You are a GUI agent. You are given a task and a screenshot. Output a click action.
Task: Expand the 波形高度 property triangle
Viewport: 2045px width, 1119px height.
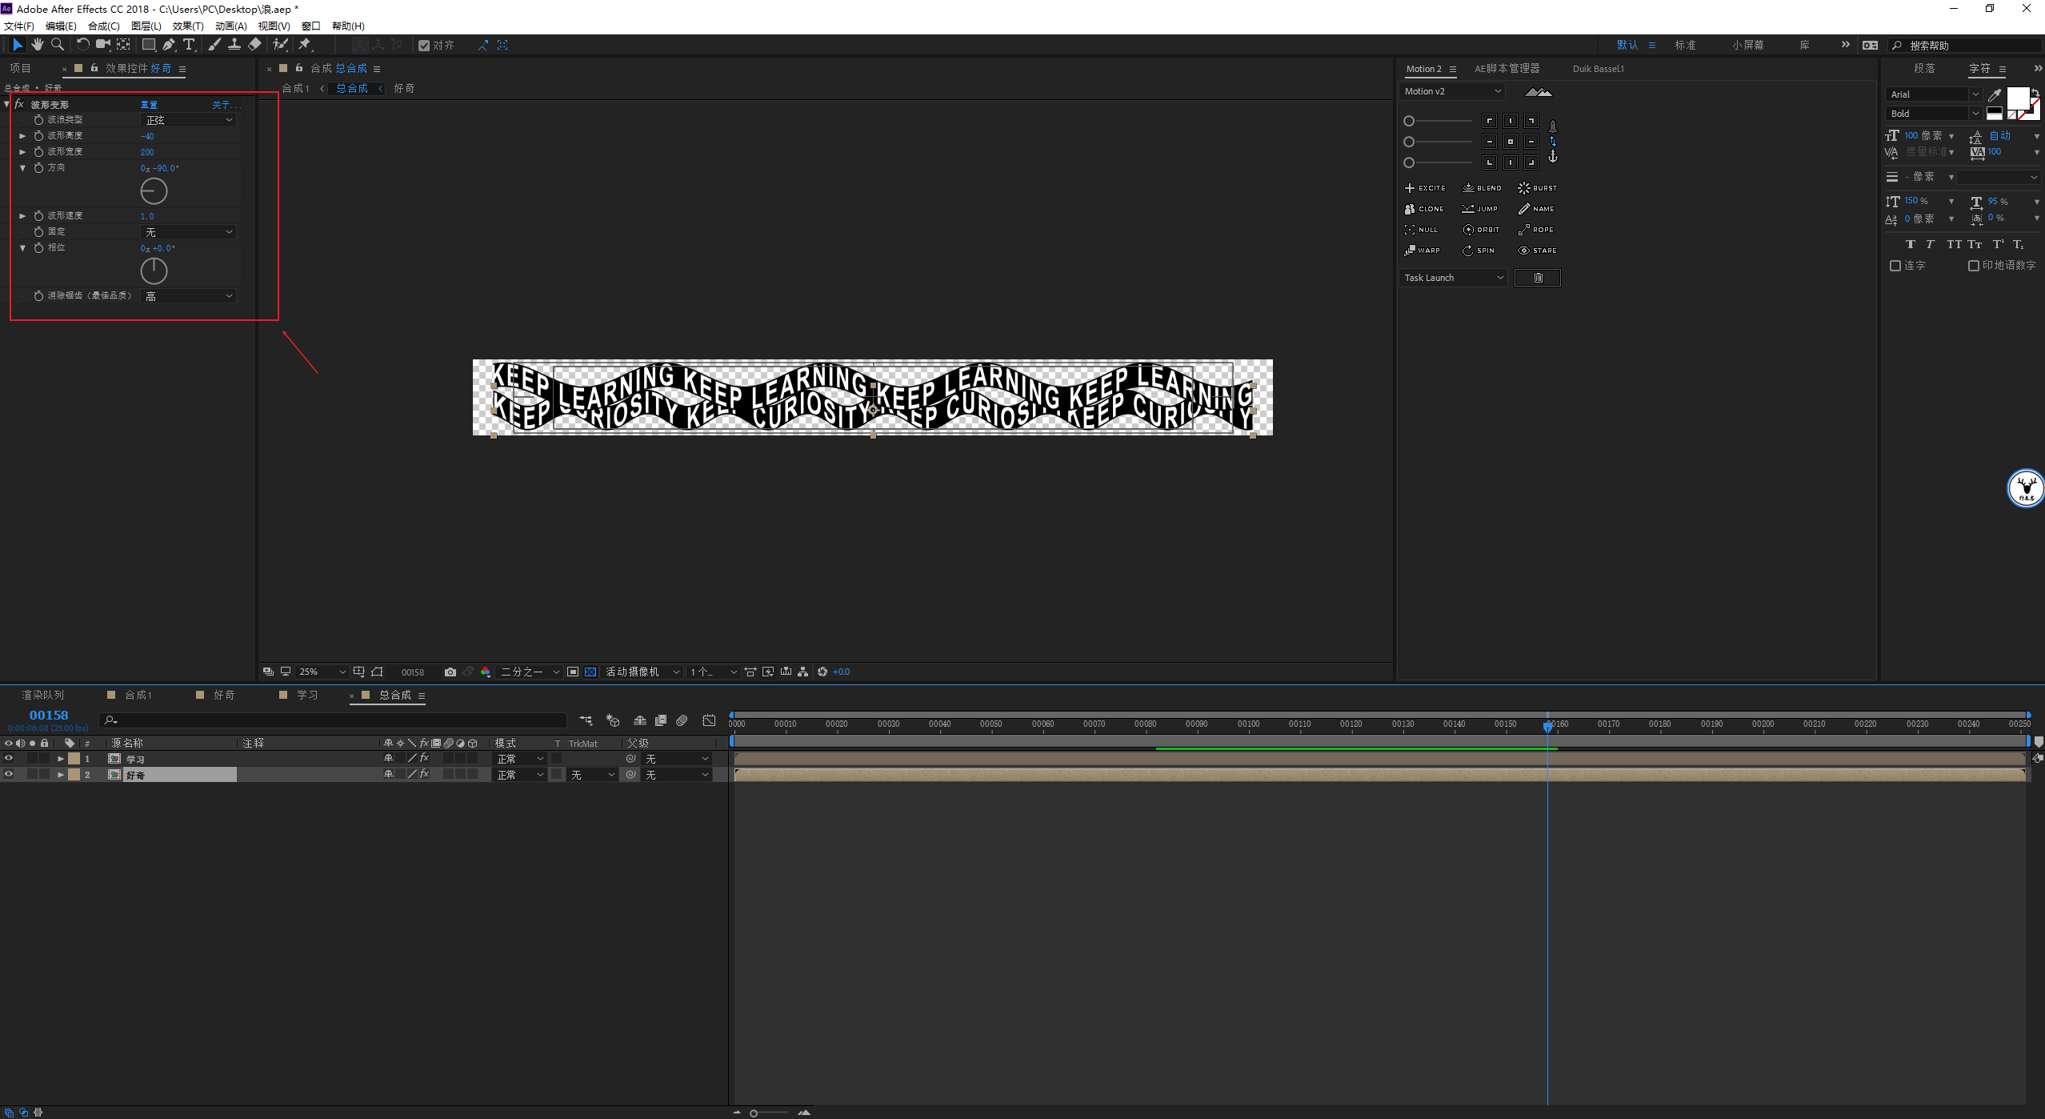tap(22, 136)
